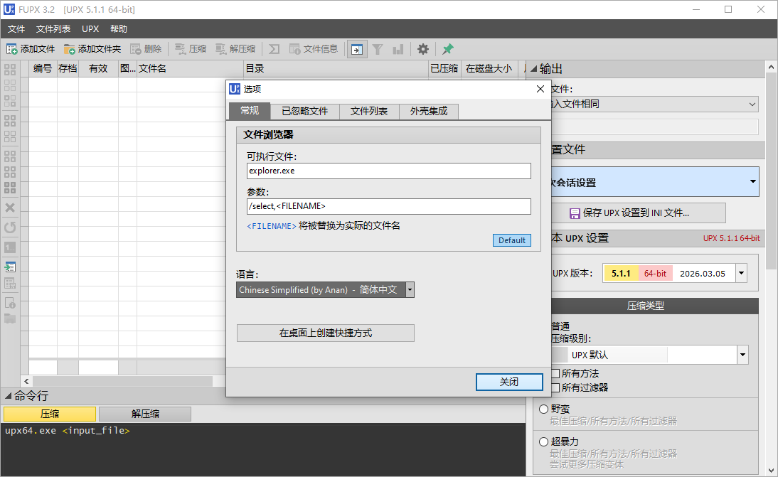Open the language dropdown in the options dialog
This screenshot has width=778, height=477.
pos(410,289)
